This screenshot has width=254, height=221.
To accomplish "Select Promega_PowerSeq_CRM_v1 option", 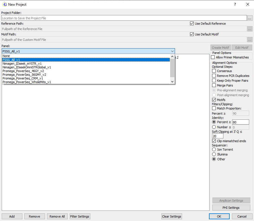I will [x=23, y=78].
